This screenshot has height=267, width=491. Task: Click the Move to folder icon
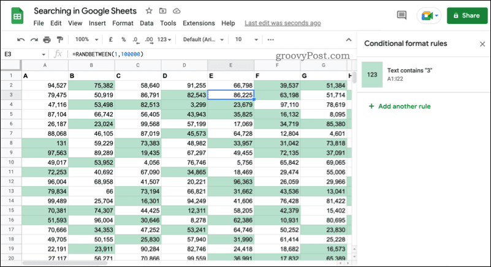(162, 11)
